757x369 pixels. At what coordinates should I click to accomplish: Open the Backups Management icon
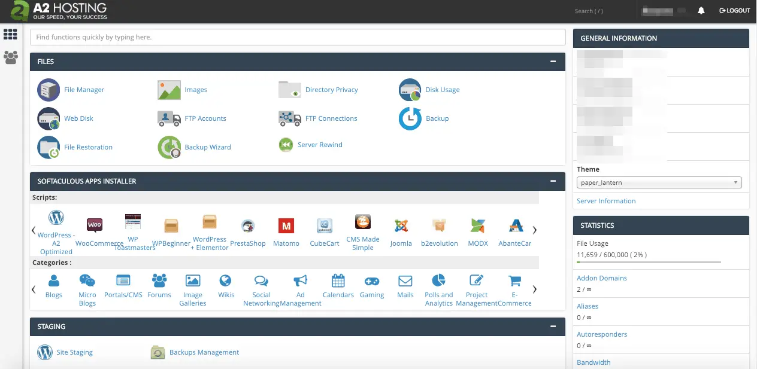158,352
